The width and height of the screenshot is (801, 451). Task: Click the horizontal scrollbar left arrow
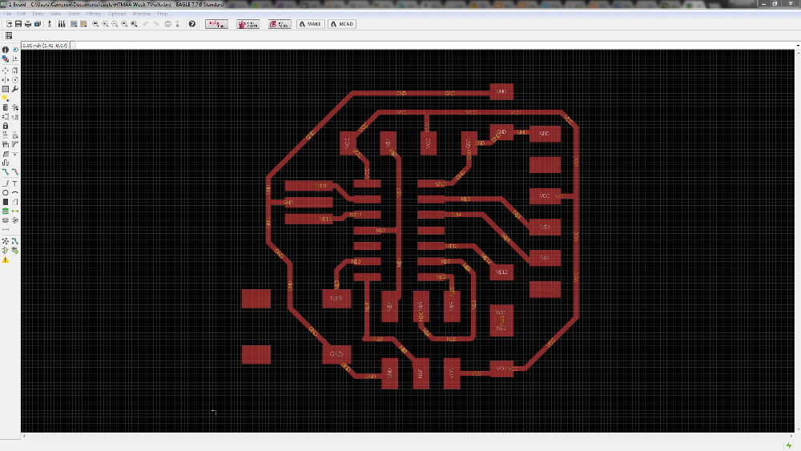pyautogui.click(x=24, y=437)
